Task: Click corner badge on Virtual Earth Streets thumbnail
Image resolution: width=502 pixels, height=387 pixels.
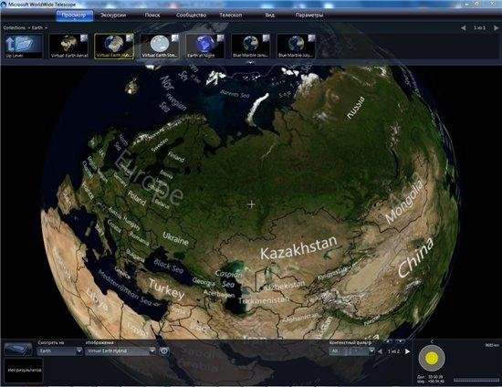Action: coord(175,38)
